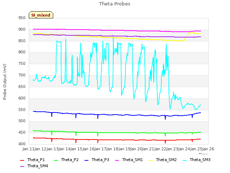The image size is (230, 173).
Task: Click the yellow Theta_SM2 legend swatch
Action: click(x=151, y=160)
